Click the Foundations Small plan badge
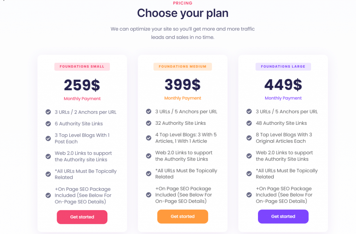 click(82, 67)
